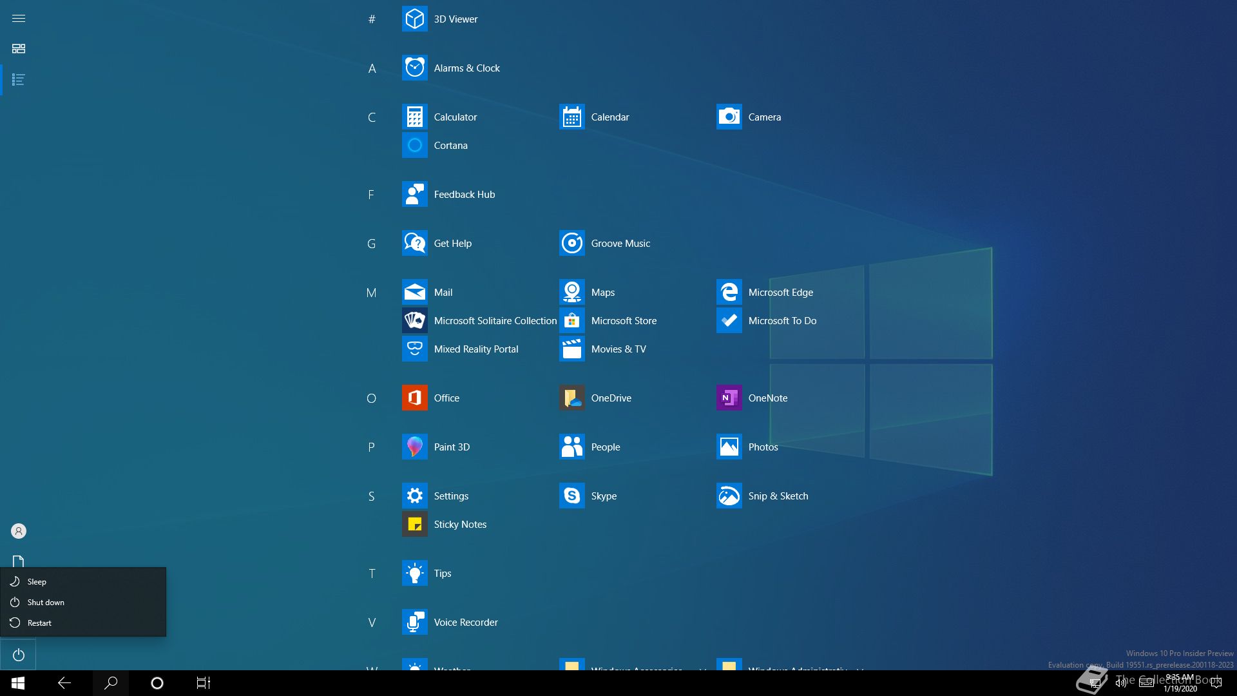Screen dimensions: 1237x696
Task: Open the volume tray icon
Action: pos(1120,683)
